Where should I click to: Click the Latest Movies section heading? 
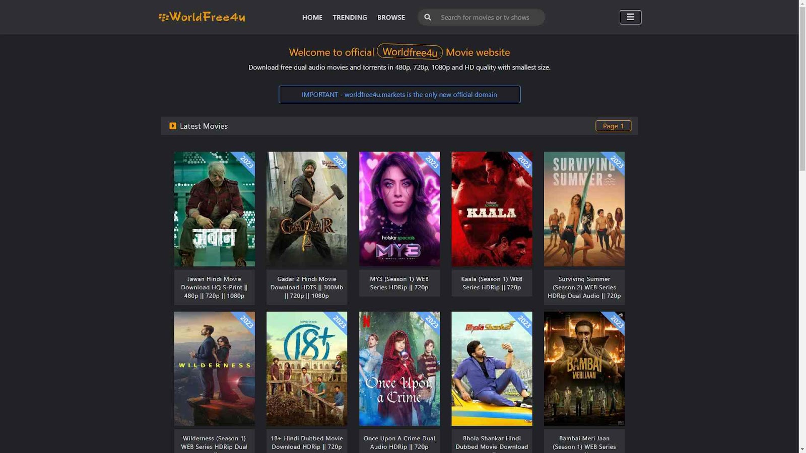pyautogui.click(x=204, y=126)
